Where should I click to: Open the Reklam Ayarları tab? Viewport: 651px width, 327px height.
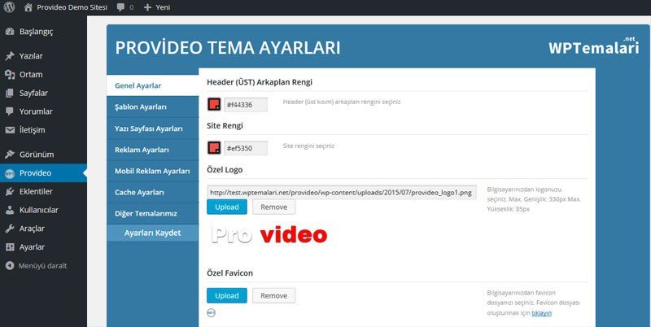(153, 150)
